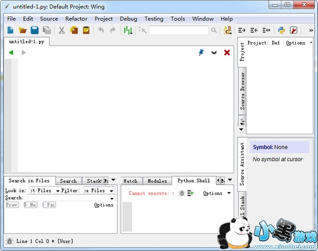Select the untitled-1.py editor tab
Image resolution: width=318 pixels, height=251 pixels.
(27, 42)
